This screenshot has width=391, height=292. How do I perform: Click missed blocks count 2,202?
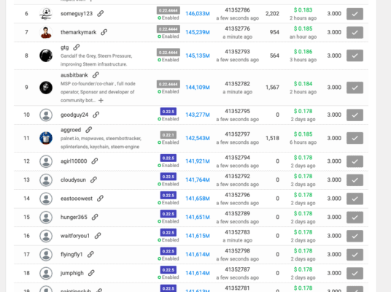[x=272, y=13]
